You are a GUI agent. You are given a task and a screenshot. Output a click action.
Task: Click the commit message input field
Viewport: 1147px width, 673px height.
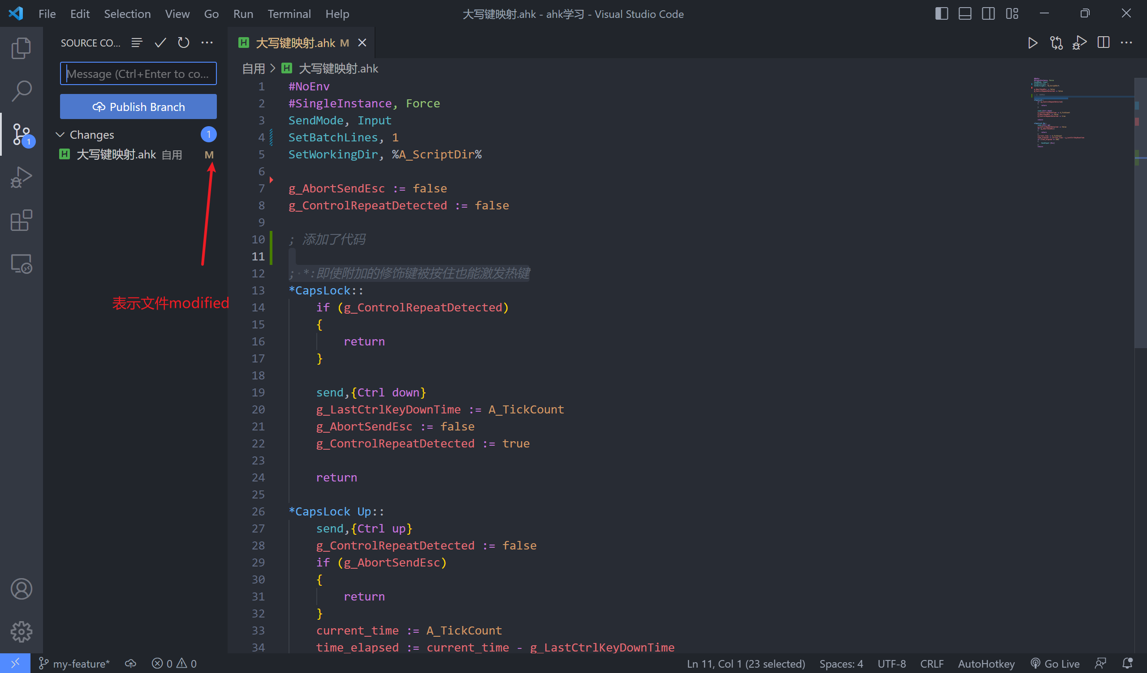[138, 73]
